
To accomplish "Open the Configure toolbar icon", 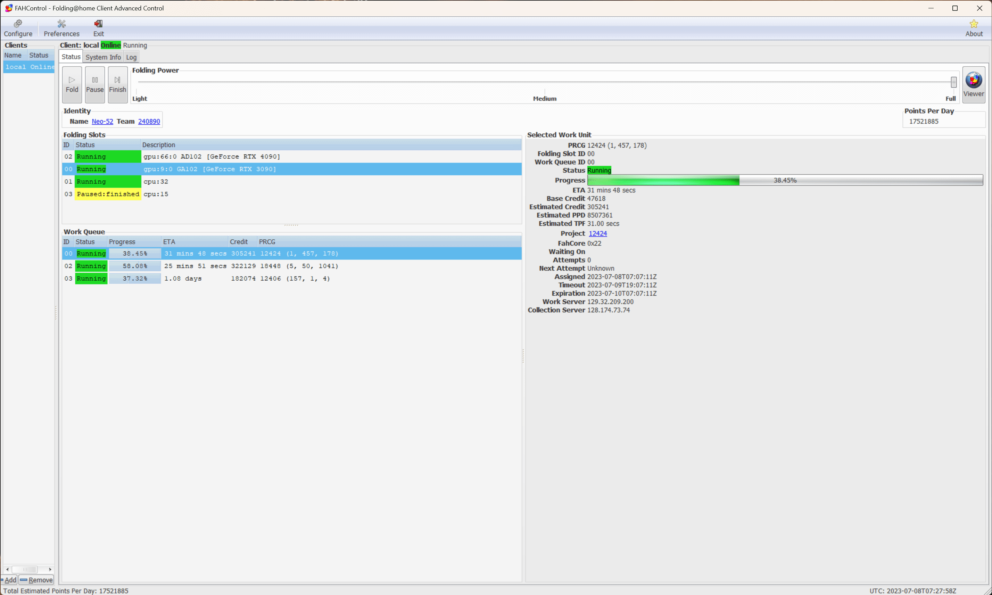I will 18,28.
